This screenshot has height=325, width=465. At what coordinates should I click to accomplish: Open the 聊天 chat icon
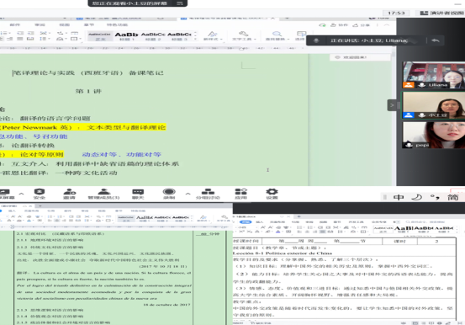pos(138,194)
